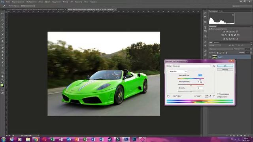253x142 pixels.
Task: Open the layer opacity slider arrow
Action: point(251,49)
